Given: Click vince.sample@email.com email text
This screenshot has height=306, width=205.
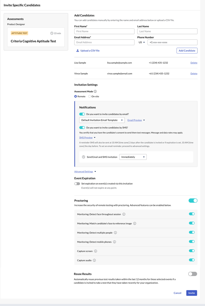Looking at the screenshot, I should coord(119,74).
